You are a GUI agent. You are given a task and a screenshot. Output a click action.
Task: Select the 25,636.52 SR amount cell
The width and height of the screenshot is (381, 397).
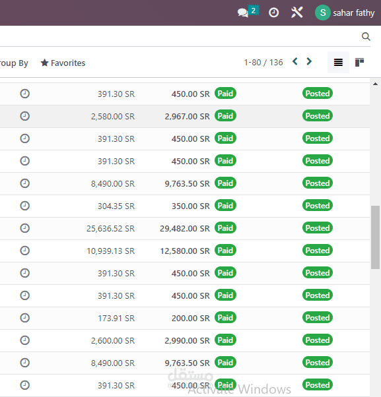pyautogui.click(x=110, y=229)
